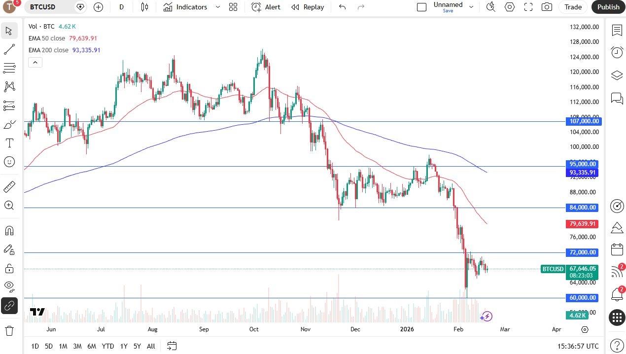Select the ruler measurement tool
The width and height of the screenshot is (626, 354).
[9, 186]
